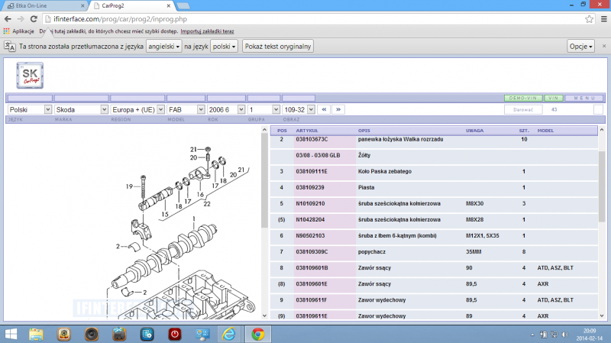The width and height of the screenshot is (611, 343).
Task: Open the Polski language dropdown
Action: click(30, 109)
